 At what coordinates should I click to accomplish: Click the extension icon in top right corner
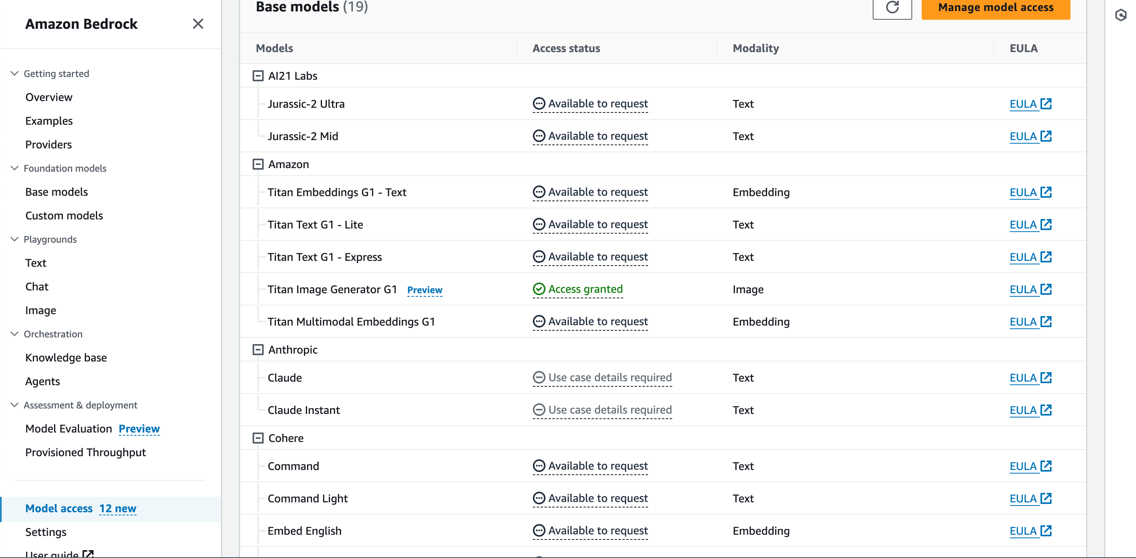click(x=1121, y=15)
